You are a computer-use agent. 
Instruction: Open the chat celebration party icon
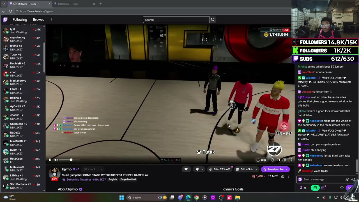347,180
